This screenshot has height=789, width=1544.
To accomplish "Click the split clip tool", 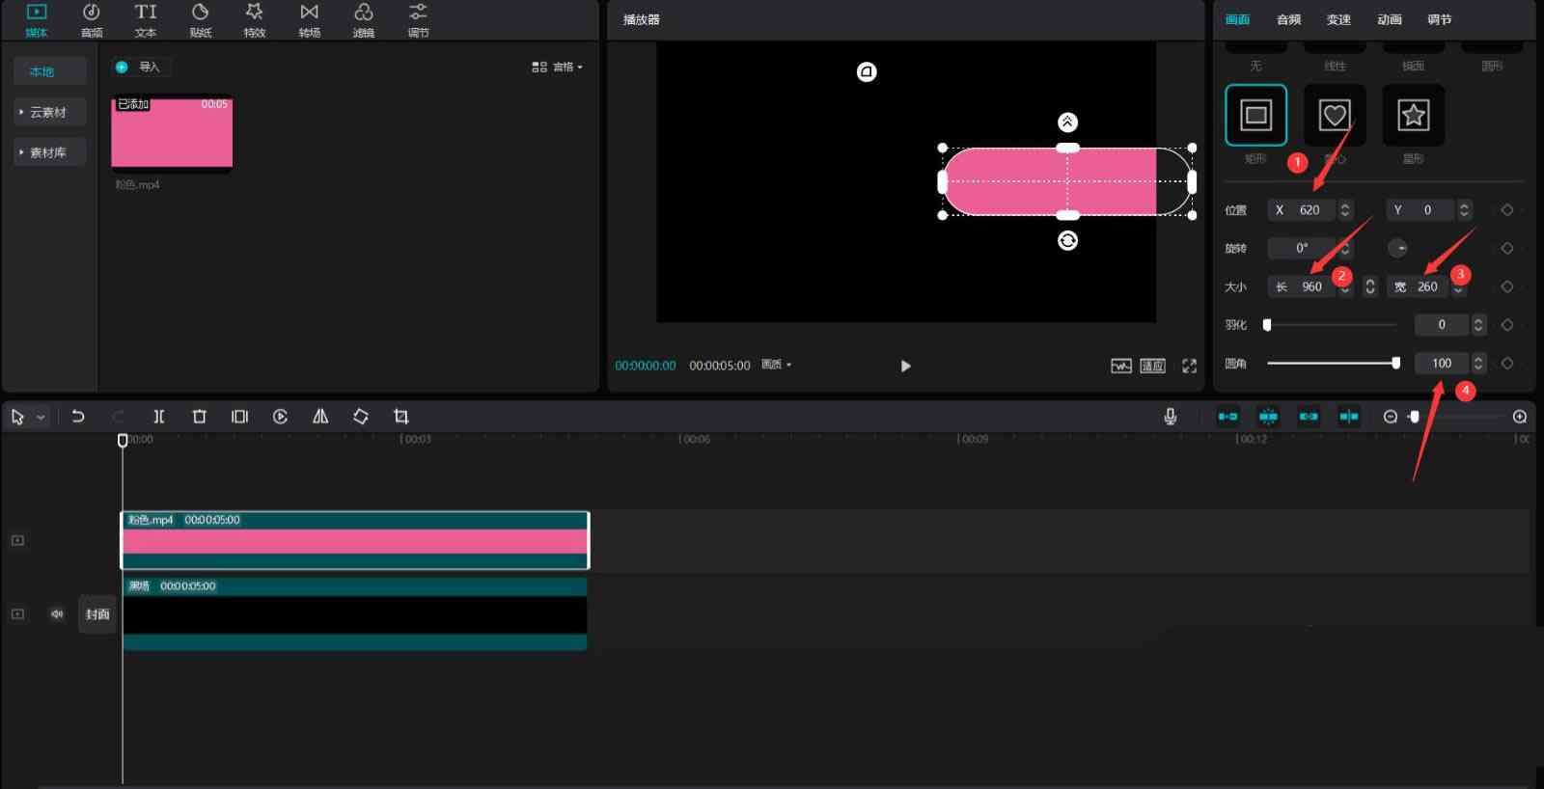I will (x=159, y=417).
